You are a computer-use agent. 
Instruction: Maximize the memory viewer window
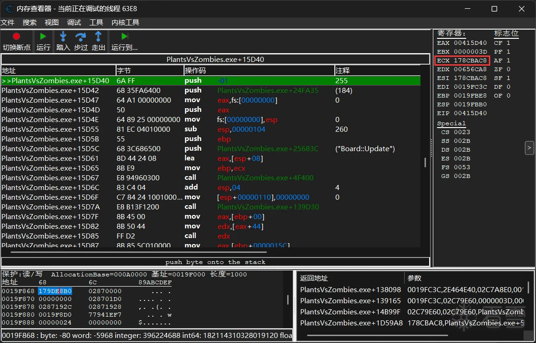tap(494, 9)
